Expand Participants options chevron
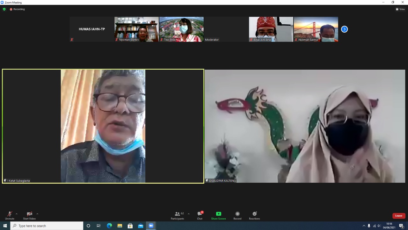Viewport: 408px width, 230px height. (x=188, y=214)
